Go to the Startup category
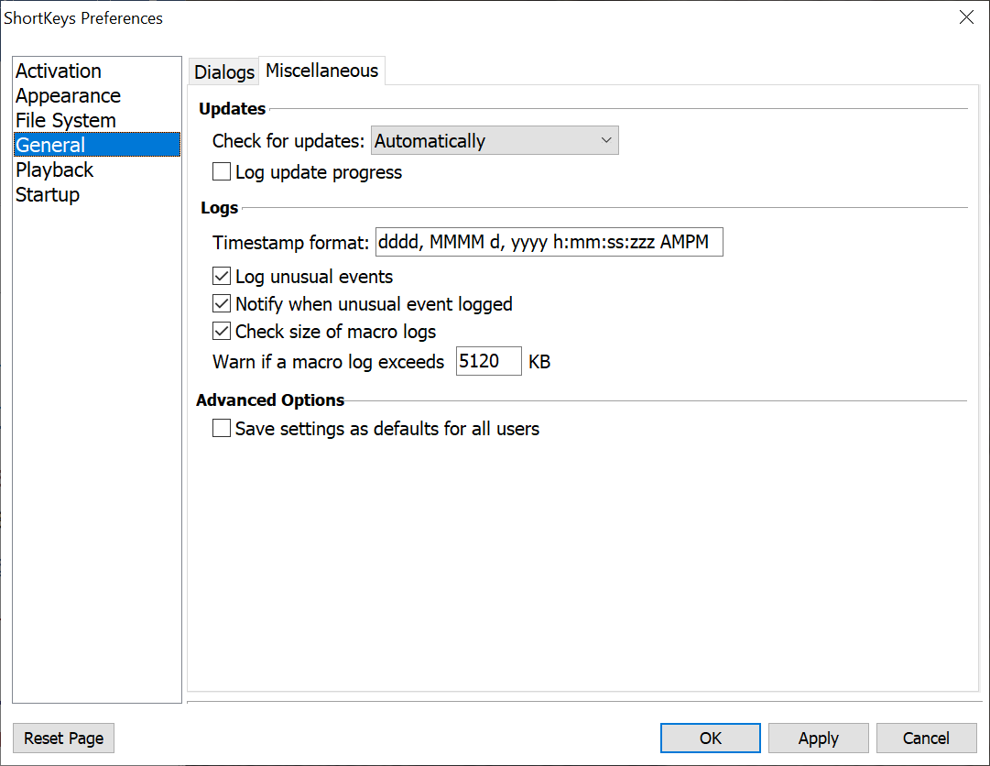 [x=48, y=195]
